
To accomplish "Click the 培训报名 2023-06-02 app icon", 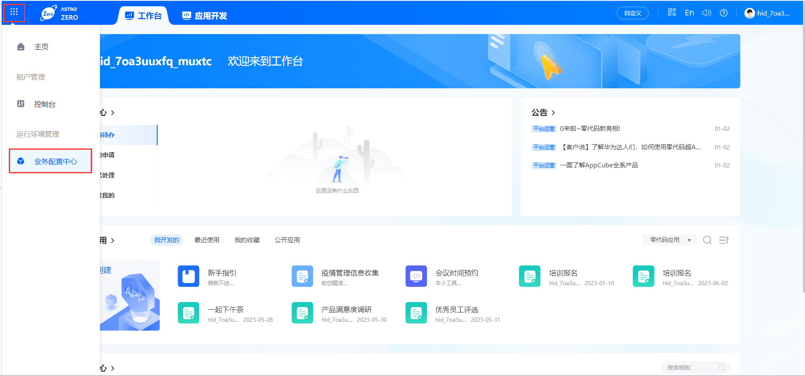I will [x=643, y=276].
